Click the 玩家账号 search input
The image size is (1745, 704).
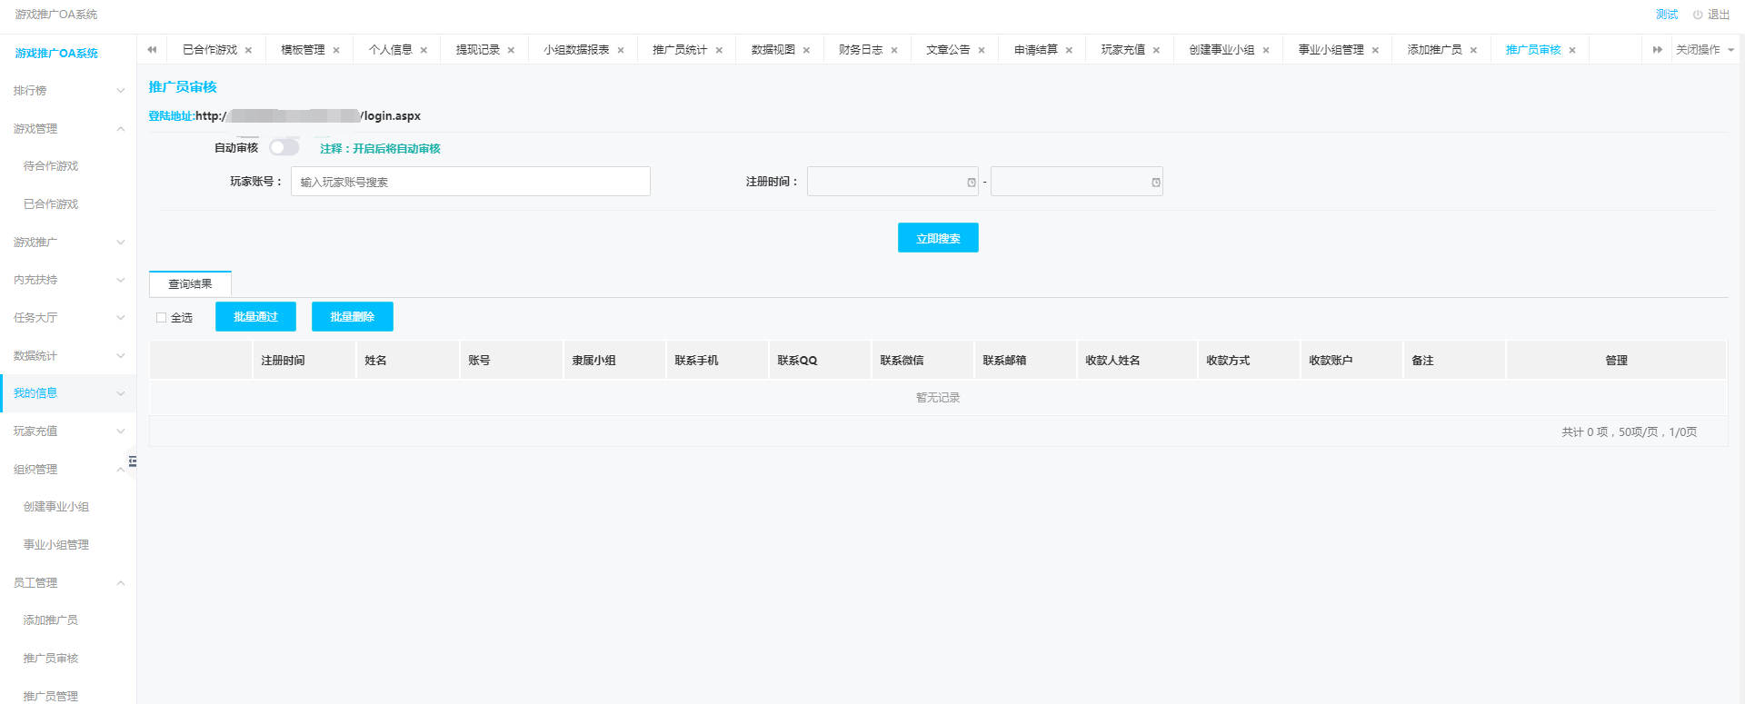[470, 182]
